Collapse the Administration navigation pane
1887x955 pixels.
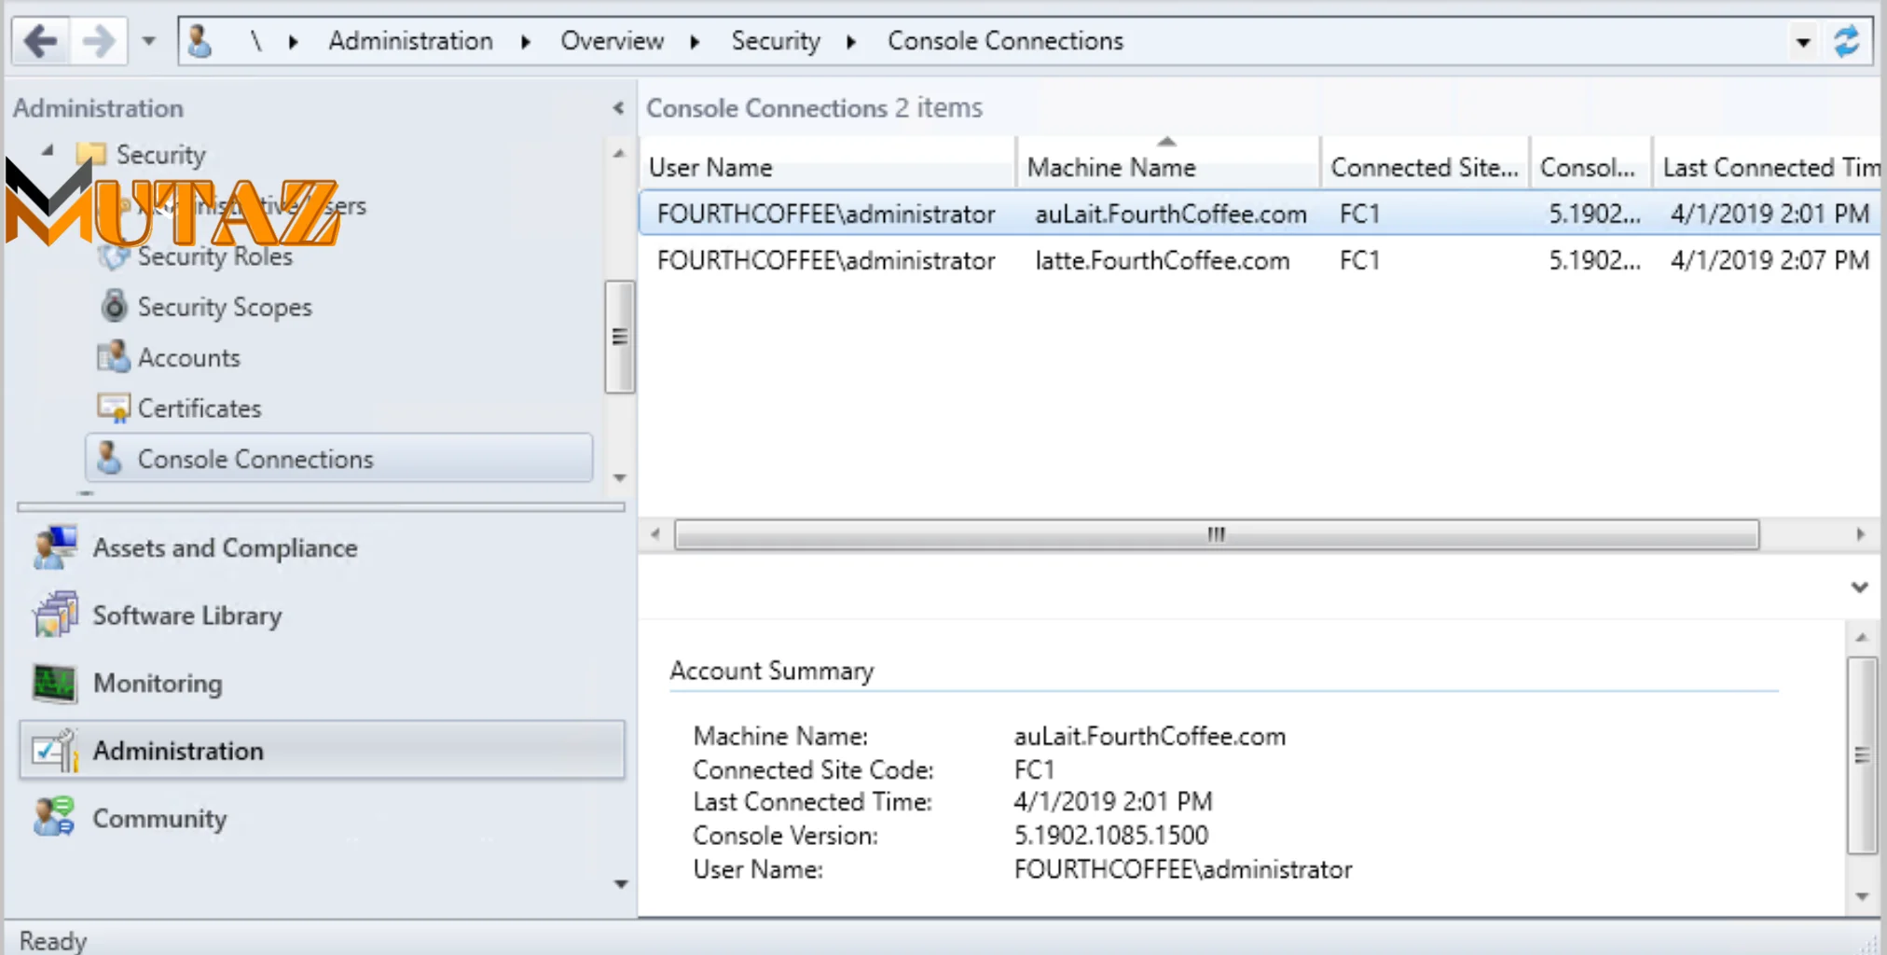coord(618,108)
